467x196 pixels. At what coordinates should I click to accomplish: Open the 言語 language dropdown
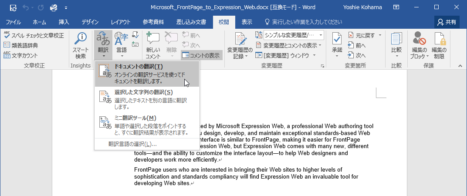[x=122, y=46]
